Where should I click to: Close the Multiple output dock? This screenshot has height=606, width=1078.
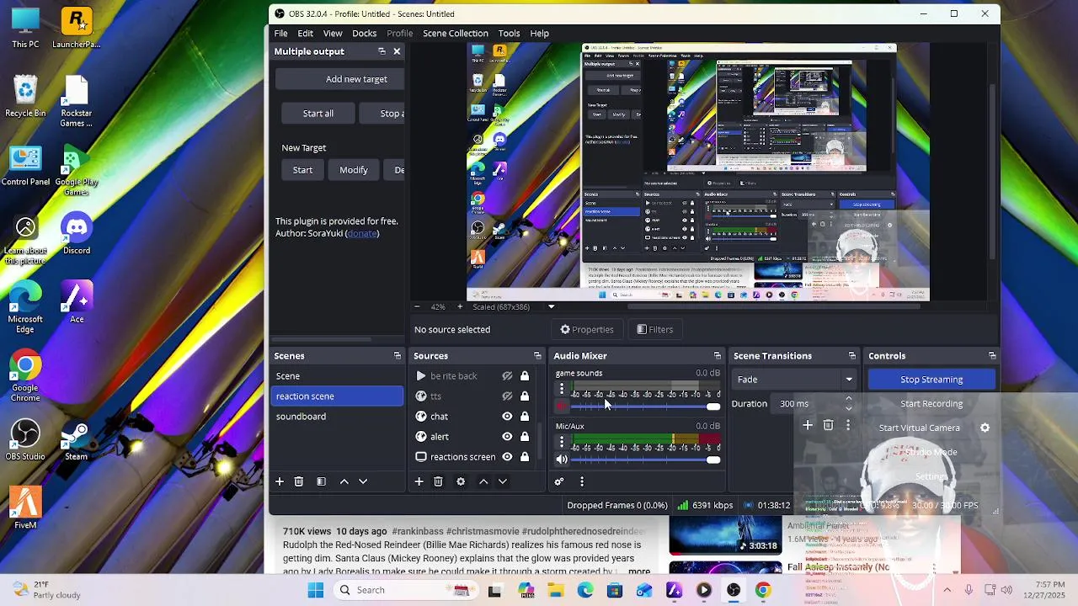coord(397,51)
